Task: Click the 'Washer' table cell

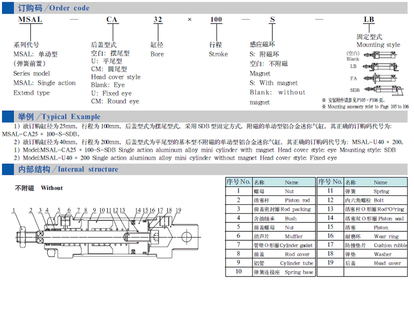Action: coord(375,254)
